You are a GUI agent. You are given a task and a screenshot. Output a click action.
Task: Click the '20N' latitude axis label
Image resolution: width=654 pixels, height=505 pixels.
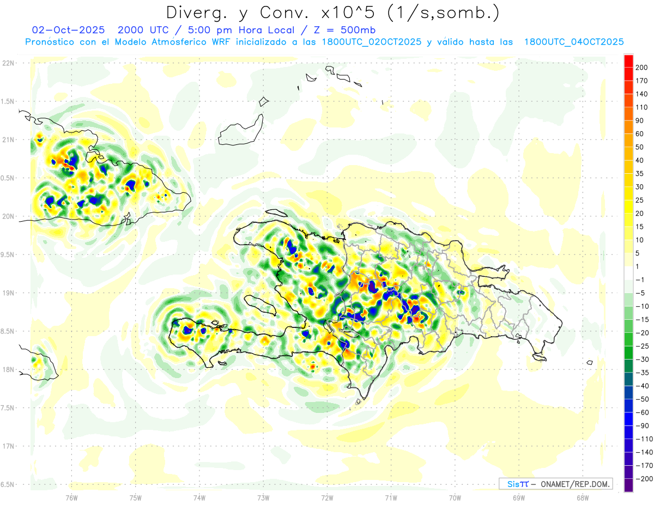tap(9, 216)
